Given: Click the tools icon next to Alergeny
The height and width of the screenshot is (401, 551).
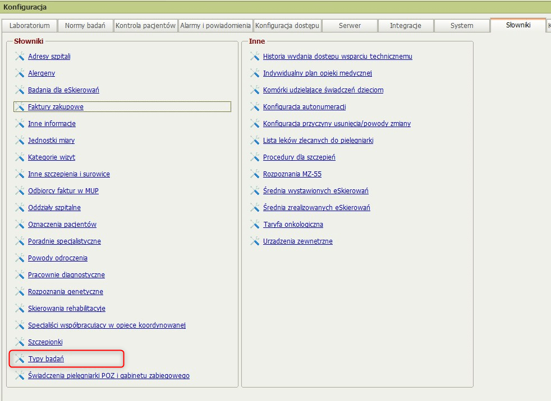Looking at the screenshot, I should pos(20,73).
